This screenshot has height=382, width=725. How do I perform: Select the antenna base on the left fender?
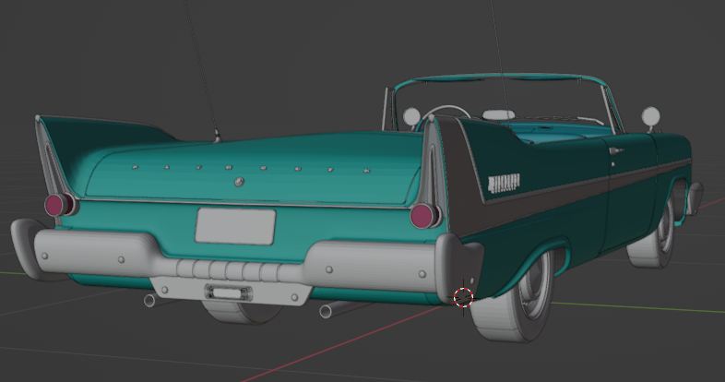coord(217,137)
